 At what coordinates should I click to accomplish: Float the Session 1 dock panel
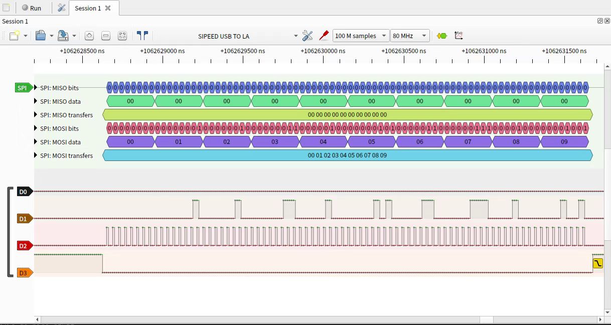click(x=600, y=21)
